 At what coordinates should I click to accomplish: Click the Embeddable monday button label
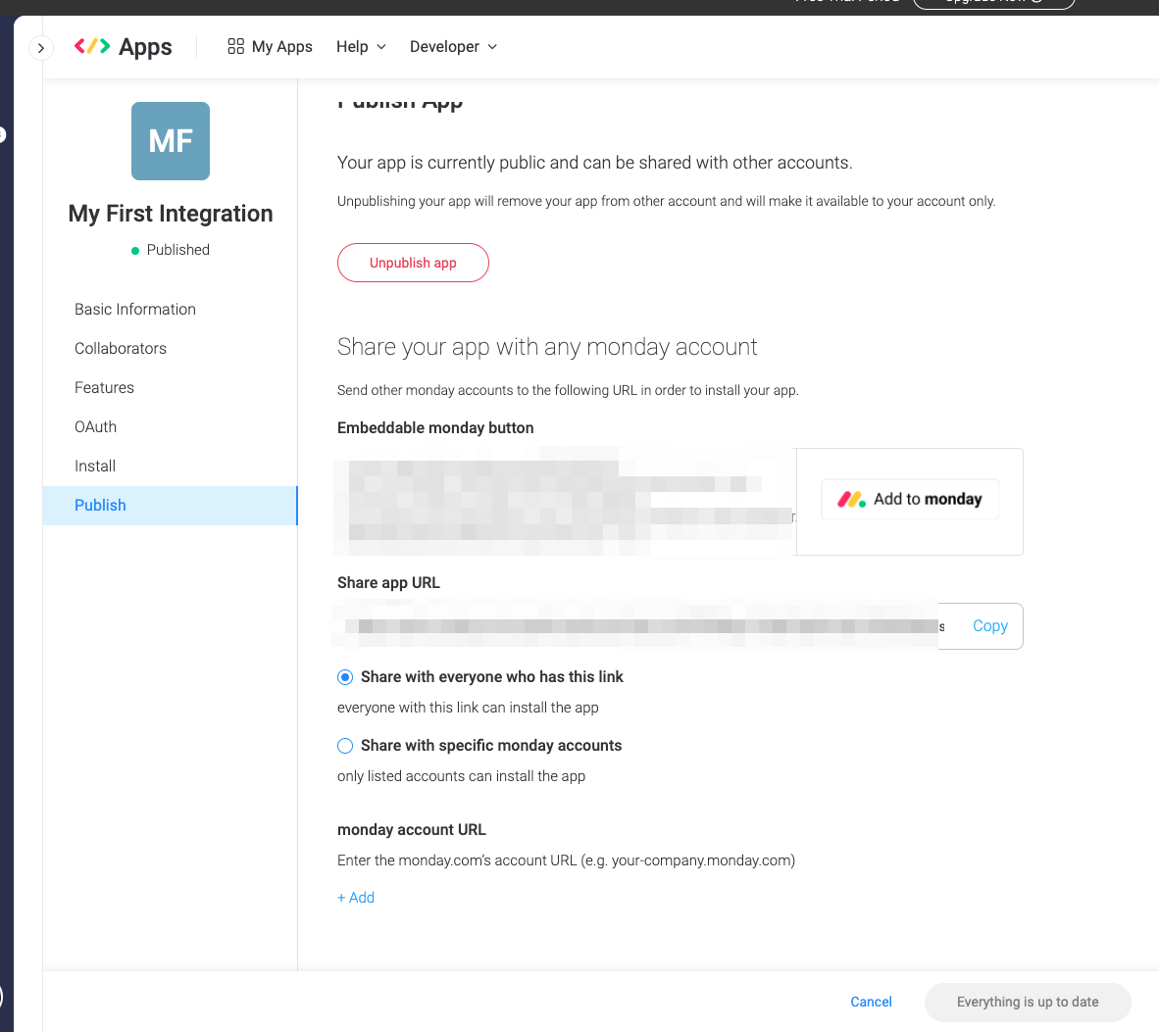[x=435, y=427]
